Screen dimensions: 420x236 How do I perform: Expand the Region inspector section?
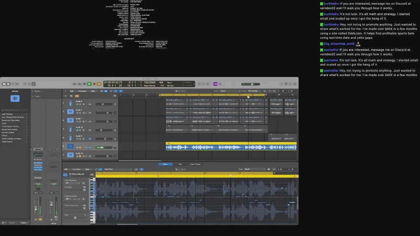(32, 91)
